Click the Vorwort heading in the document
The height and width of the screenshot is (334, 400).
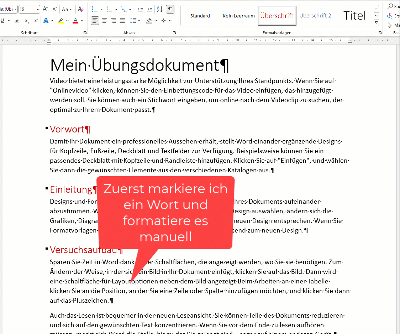pos(67,129)
